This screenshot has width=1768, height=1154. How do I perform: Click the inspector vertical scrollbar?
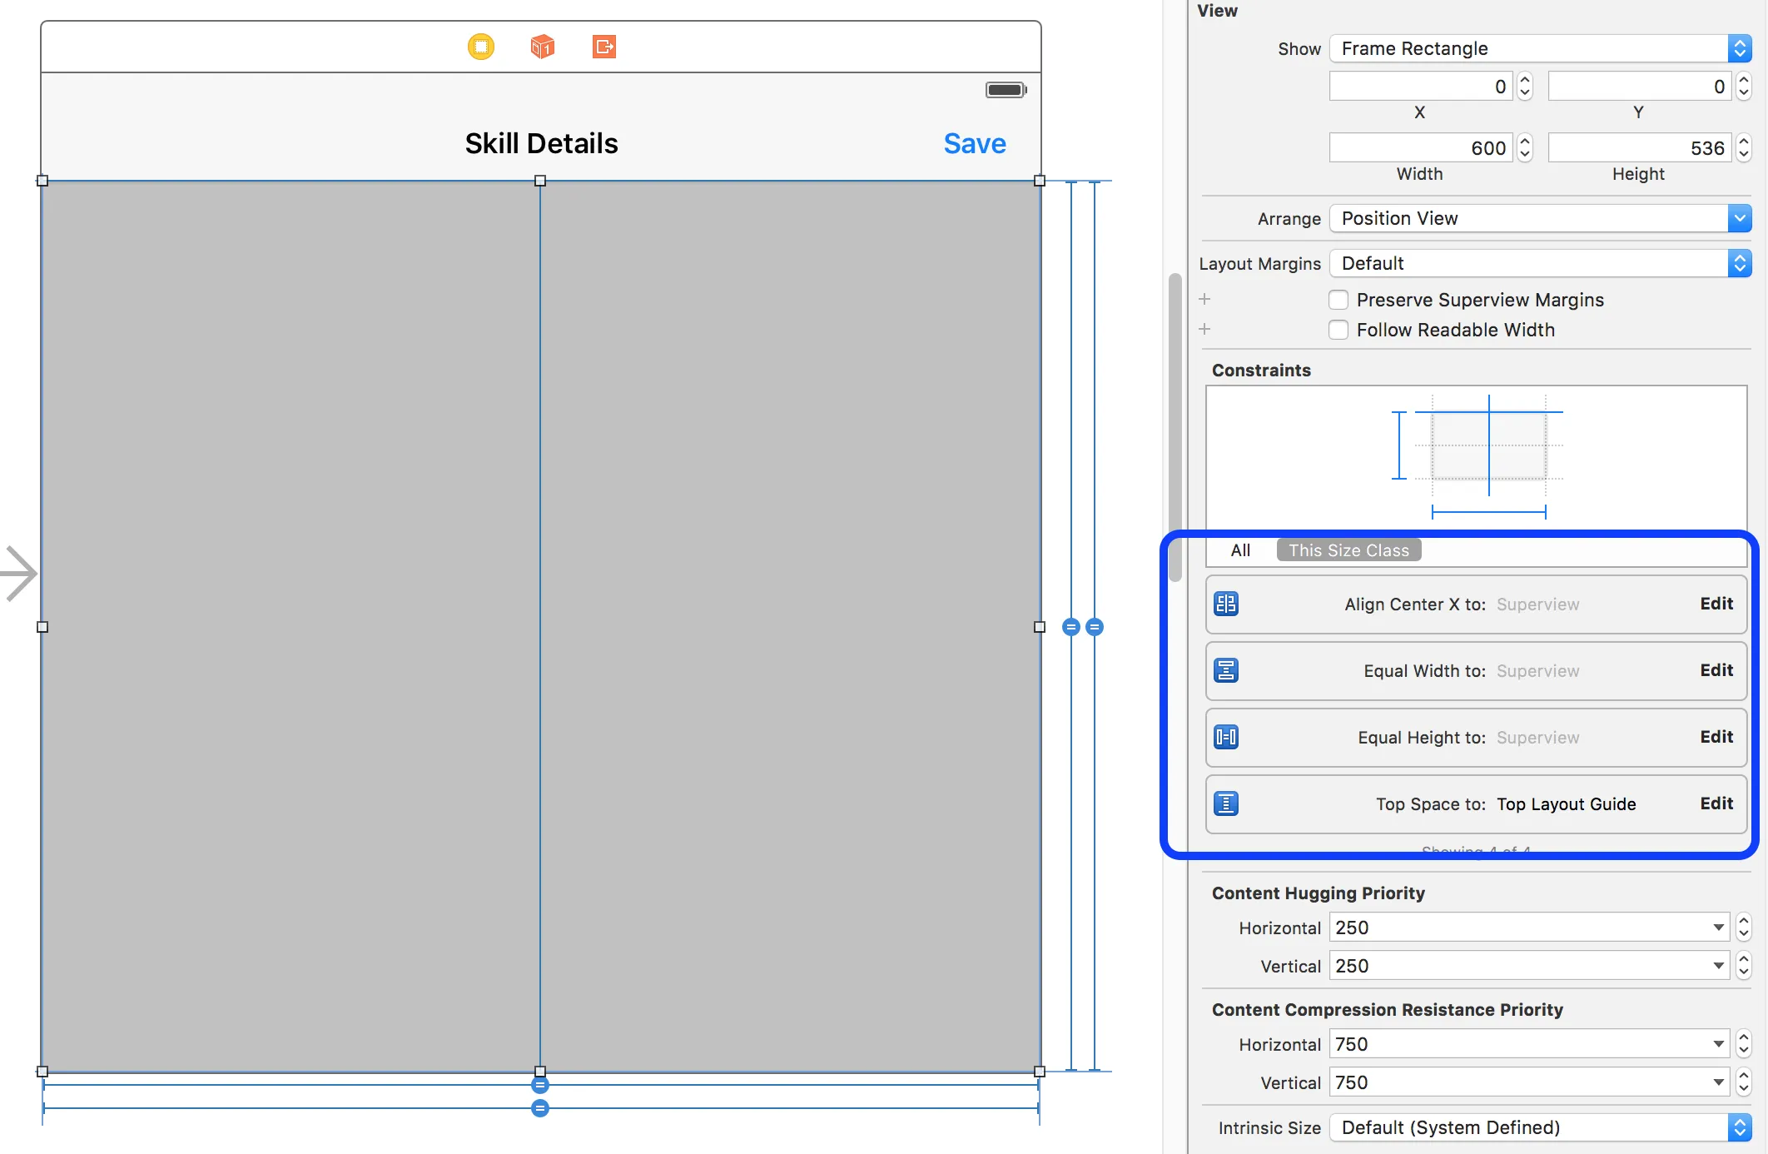1175,426
